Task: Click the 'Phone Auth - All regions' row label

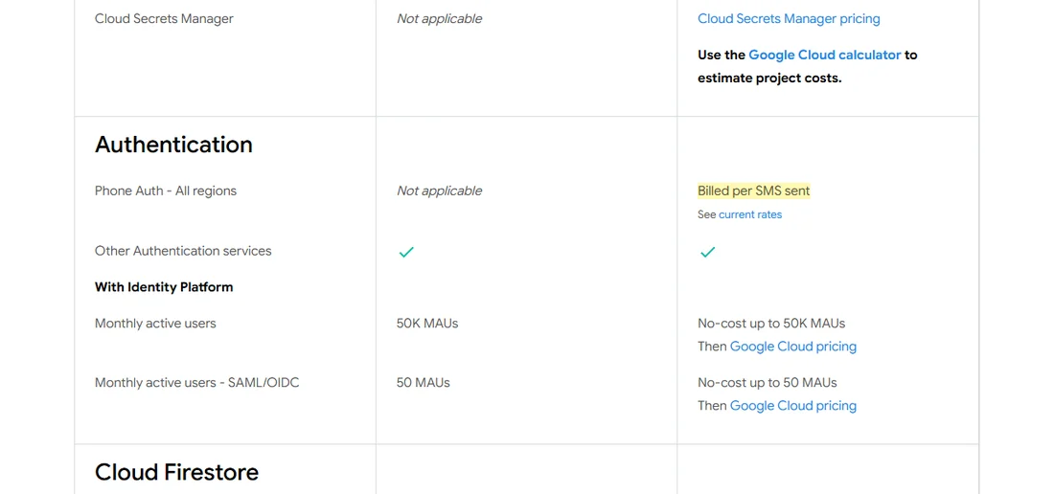Action: (166, 191)
